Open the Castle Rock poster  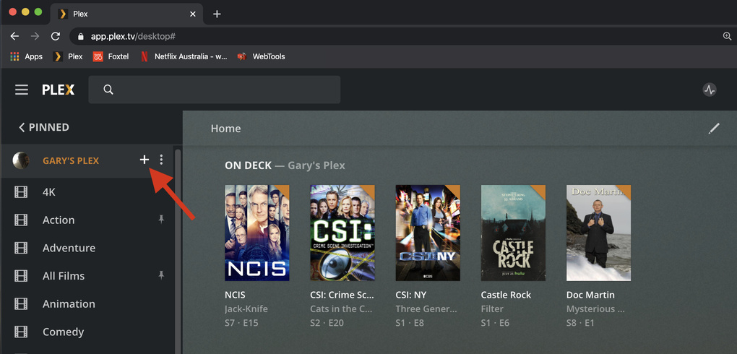(x=513, y=233)
